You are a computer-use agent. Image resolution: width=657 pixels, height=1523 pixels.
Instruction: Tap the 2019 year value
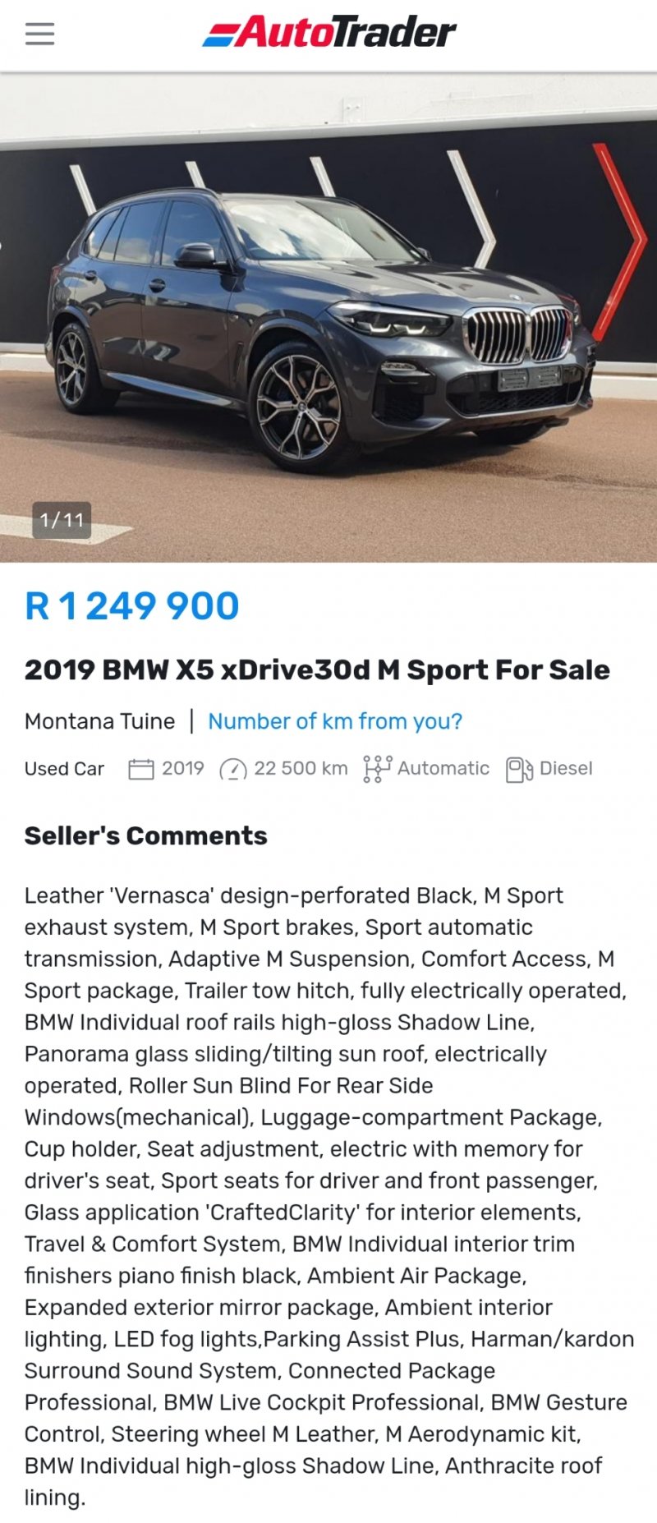point(182,769)
